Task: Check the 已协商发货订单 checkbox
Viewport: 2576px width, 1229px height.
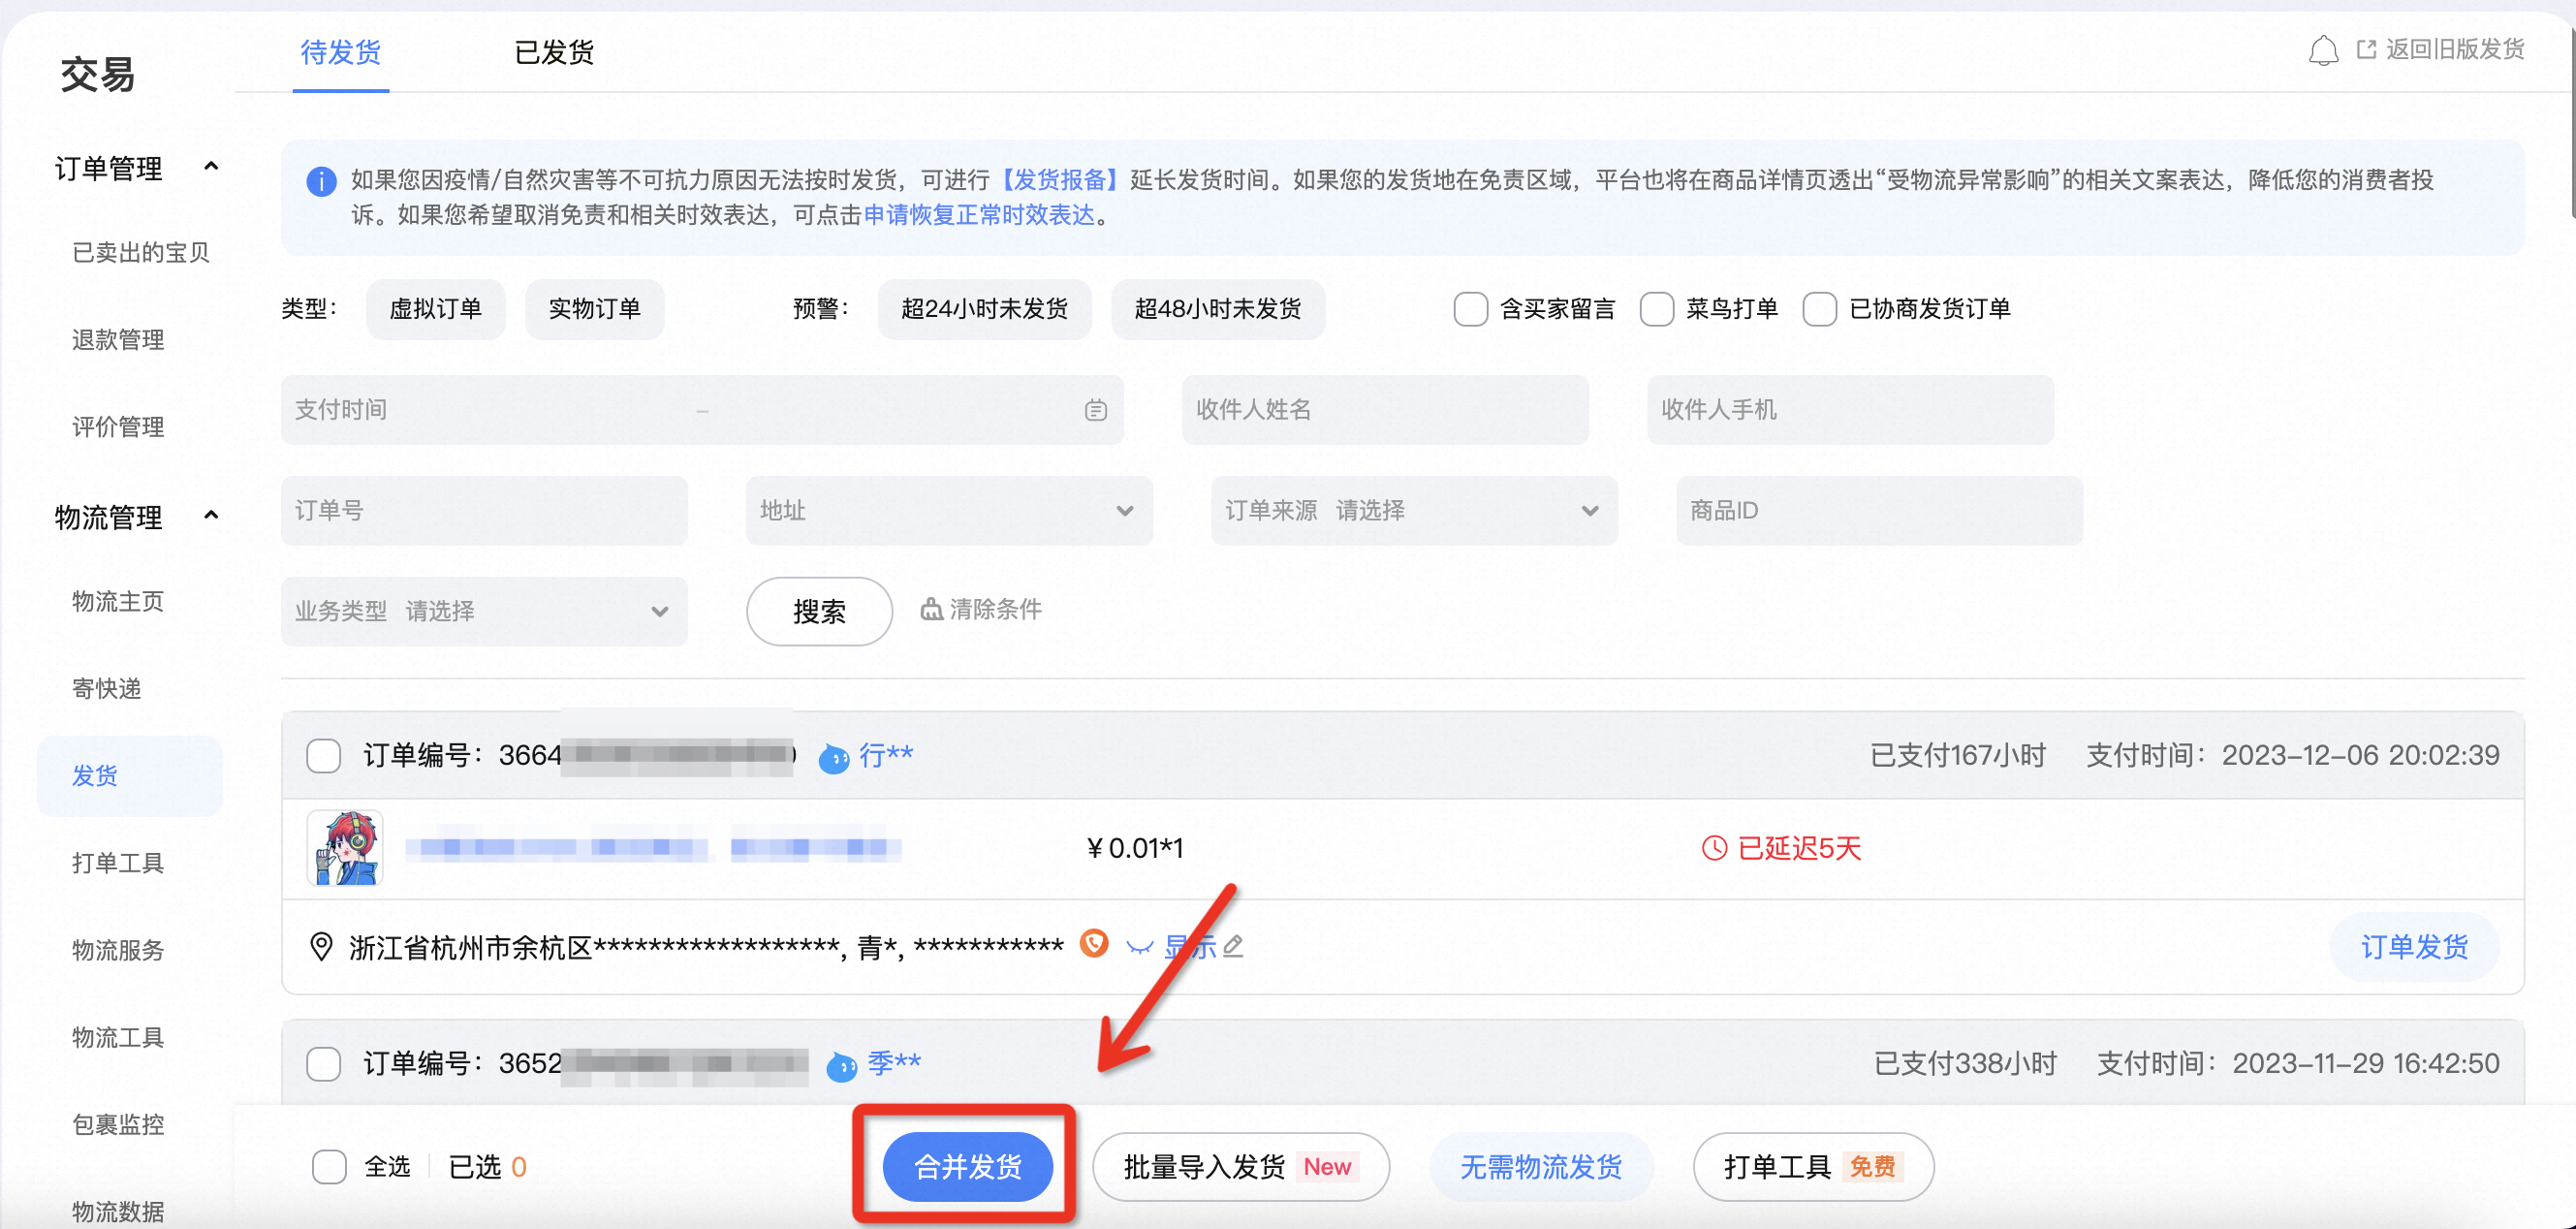Action: (x=1819, y=309)
